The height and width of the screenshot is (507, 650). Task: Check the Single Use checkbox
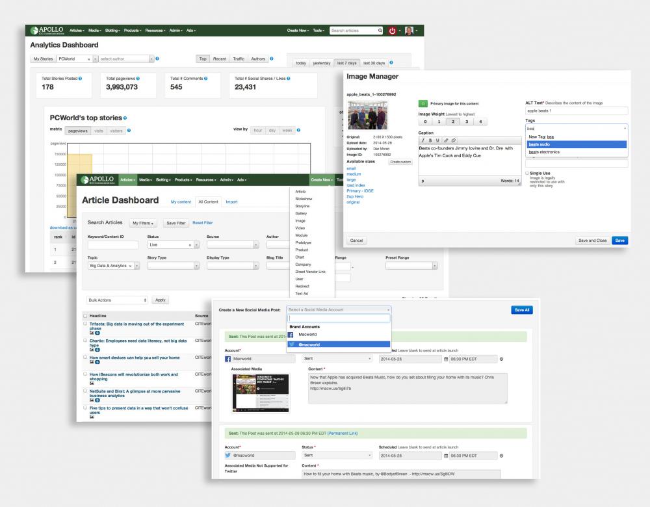527,174
